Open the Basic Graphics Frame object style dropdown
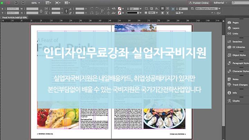249x140 pixels. (219, 9)
